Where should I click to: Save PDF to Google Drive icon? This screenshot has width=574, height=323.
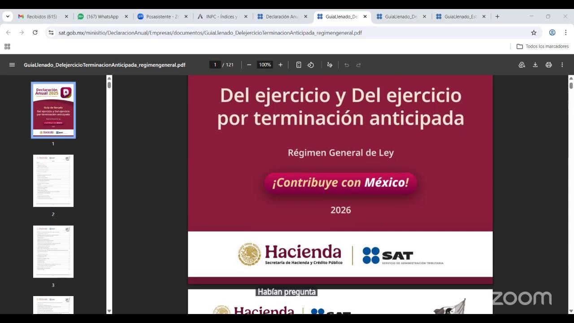(x=522, y=65)
